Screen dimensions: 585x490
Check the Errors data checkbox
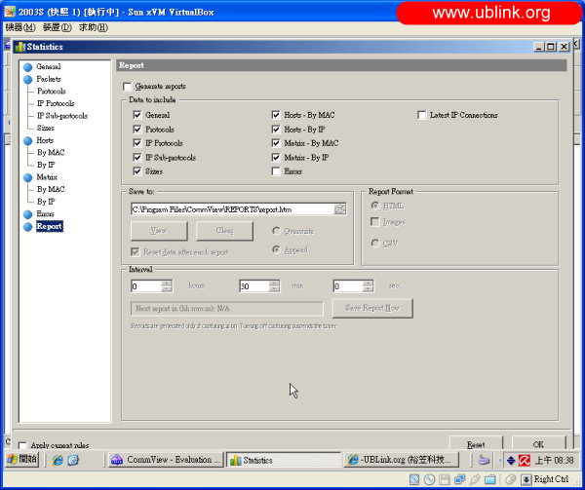pos(277,170)
